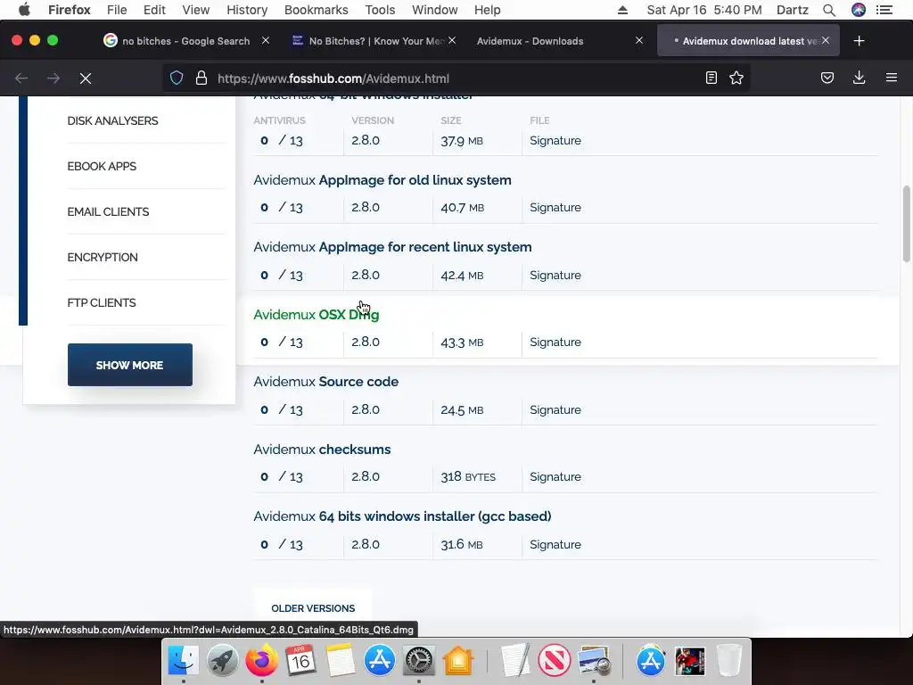
Task: Click the 318 BYTES size value
Action: click(467, 476)
